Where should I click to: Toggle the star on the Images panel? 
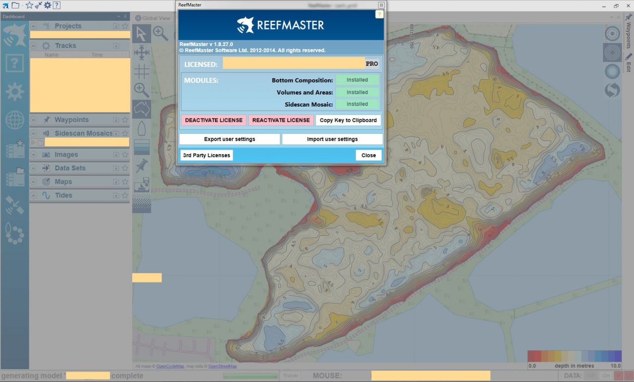click(x=125, y=155)
